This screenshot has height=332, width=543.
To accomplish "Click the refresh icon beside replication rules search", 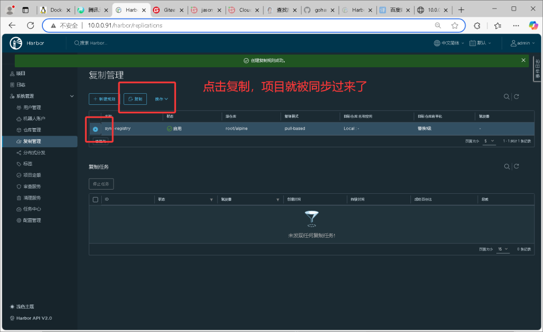I will (x=516, y=96).
